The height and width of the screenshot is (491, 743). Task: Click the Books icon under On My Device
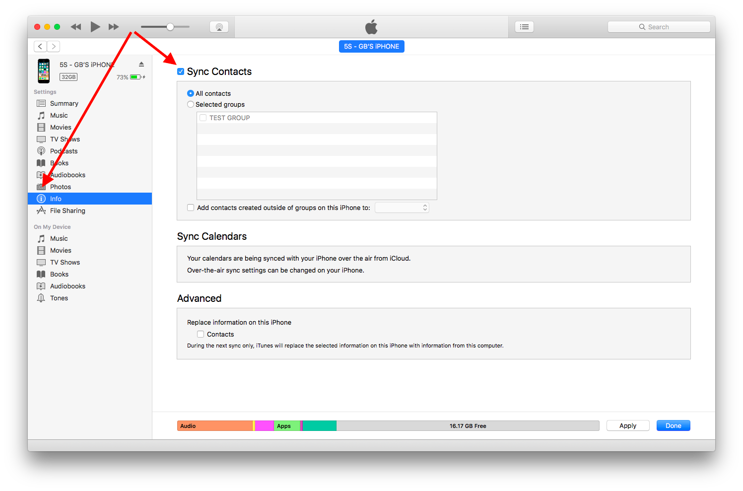41,274
